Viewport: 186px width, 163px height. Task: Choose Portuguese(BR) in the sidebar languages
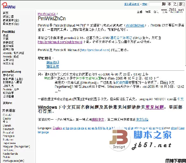(14, 161)
